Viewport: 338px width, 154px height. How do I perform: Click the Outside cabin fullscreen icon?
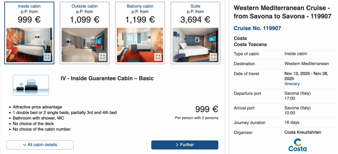103,57
